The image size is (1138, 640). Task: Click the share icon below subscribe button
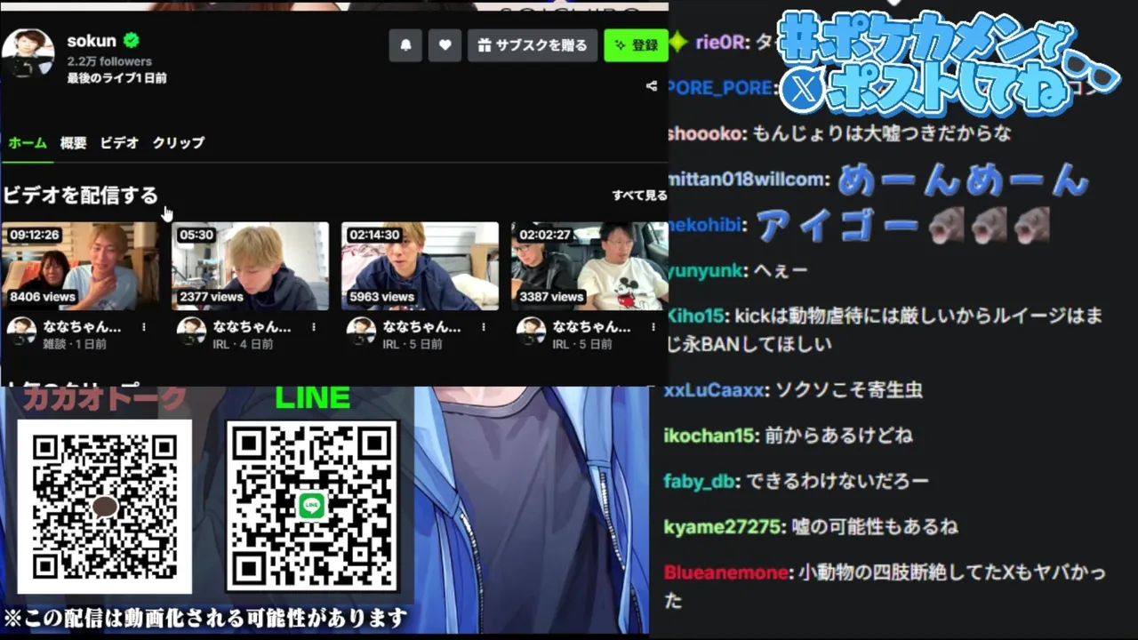(x=652, y=86)
